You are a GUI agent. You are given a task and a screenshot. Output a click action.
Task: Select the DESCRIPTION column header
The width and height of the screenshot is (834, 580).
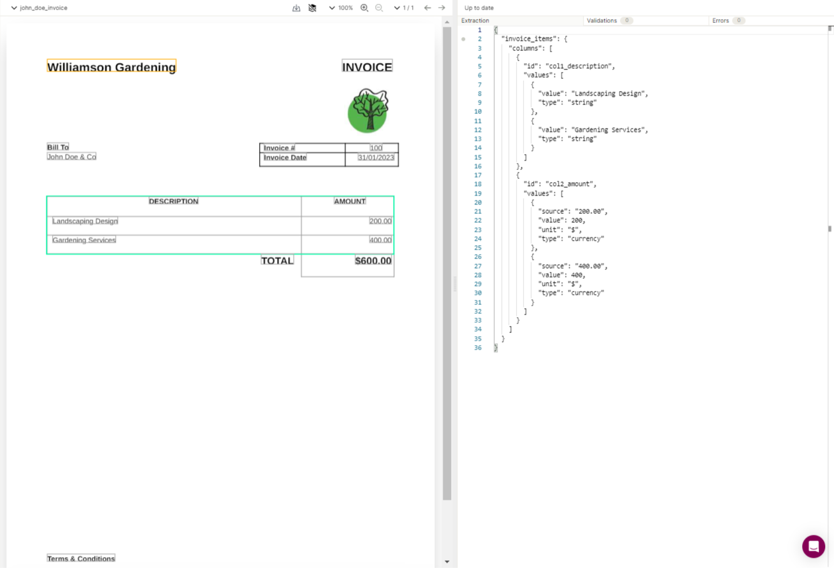tap(173, 201)
